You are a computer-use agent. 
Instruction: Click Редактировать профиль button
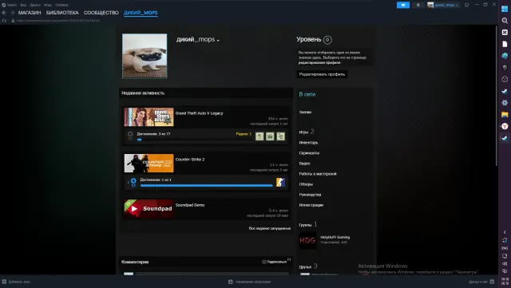click(322, 74)
